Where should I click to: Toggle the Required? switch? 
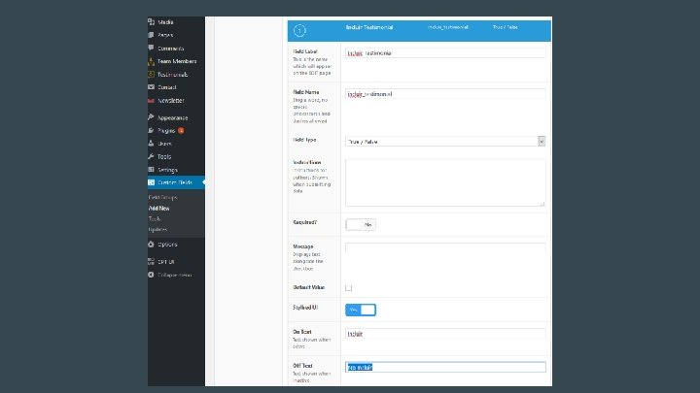tap(361, 224)
